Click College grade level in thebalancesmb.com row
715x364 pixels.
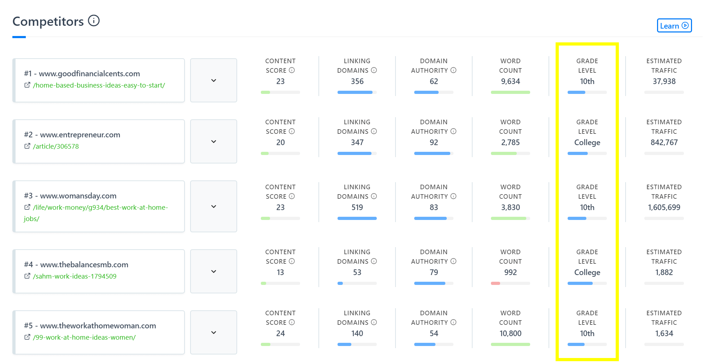point(587,273)
